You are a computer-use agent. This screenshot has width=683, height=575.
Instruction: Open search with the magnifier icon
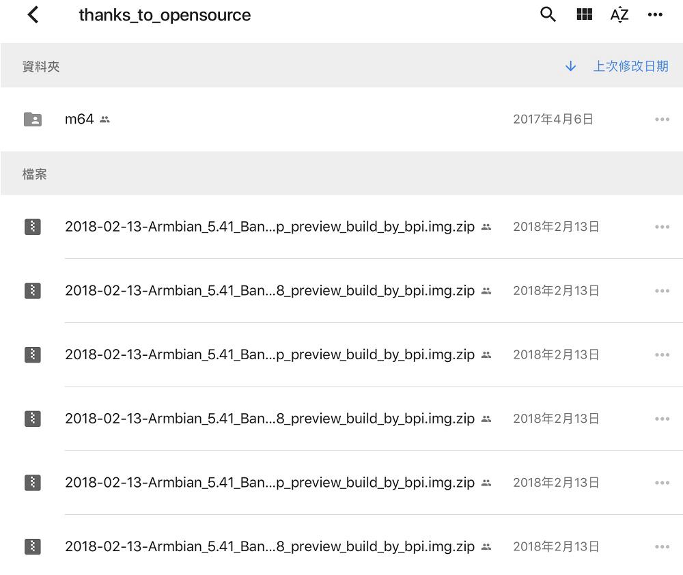[548, 14]
